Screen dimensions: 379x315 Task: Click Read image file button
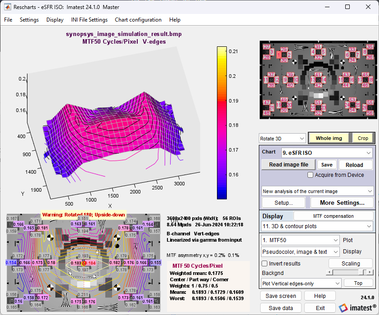[289, 165]
